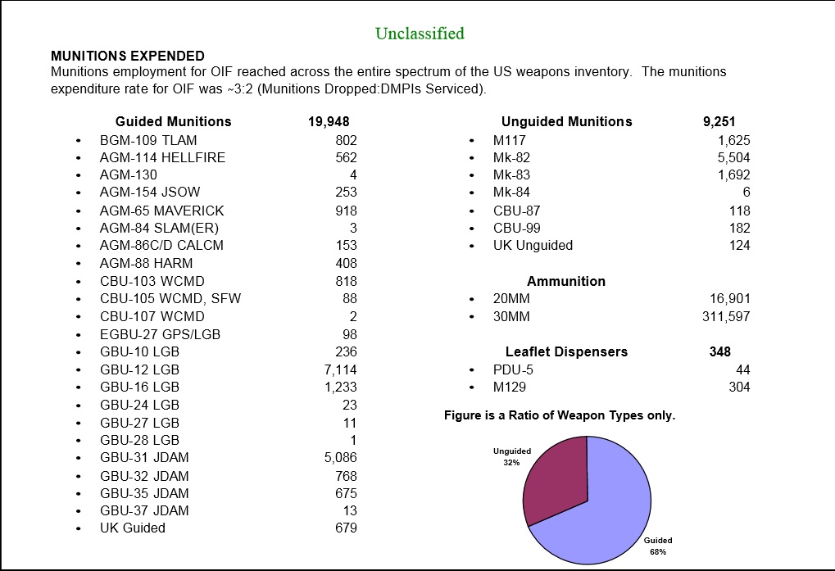Click the 'UK Guided' entry

click(133, 528)
